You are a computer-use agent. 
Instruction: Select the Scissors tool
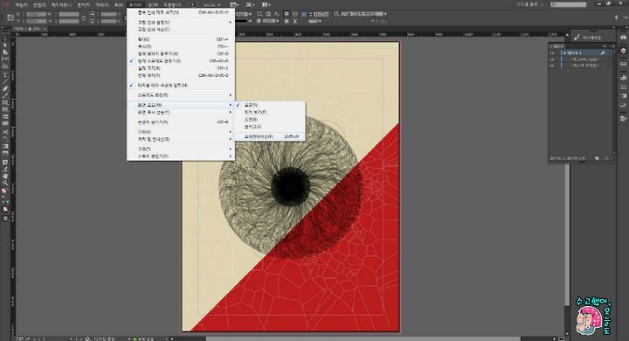click(5, 132)
